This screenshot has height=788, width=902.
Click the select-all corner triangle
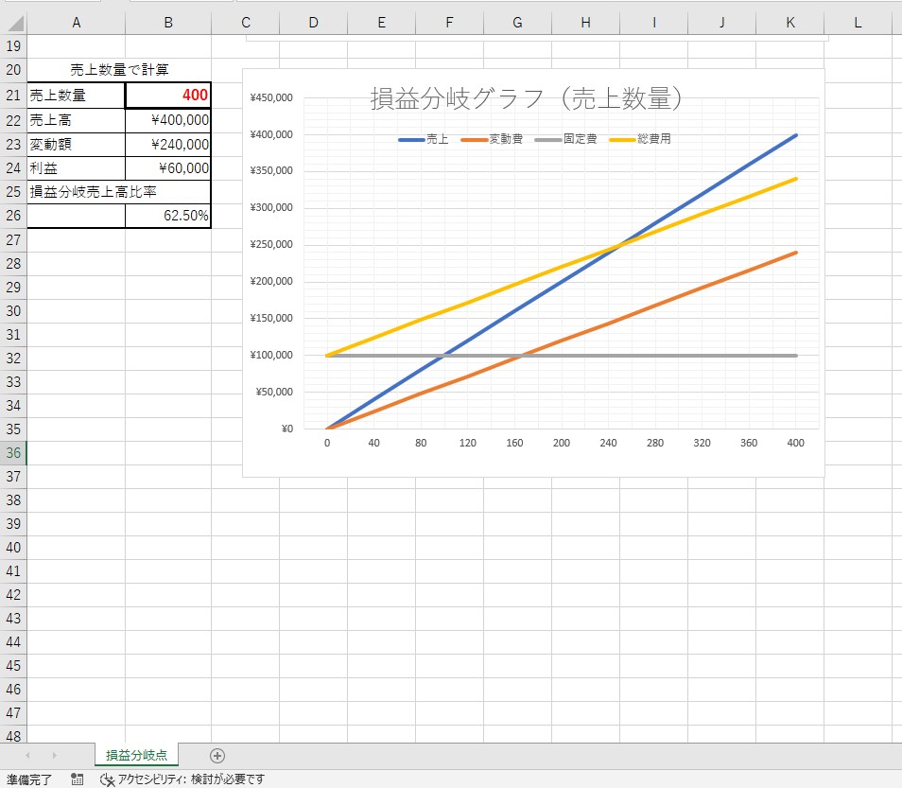click(15, 24)
